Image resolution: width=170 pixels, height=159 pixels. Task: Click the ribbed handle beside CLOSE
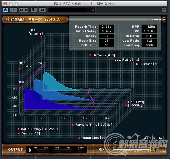(x=164, y=19)
